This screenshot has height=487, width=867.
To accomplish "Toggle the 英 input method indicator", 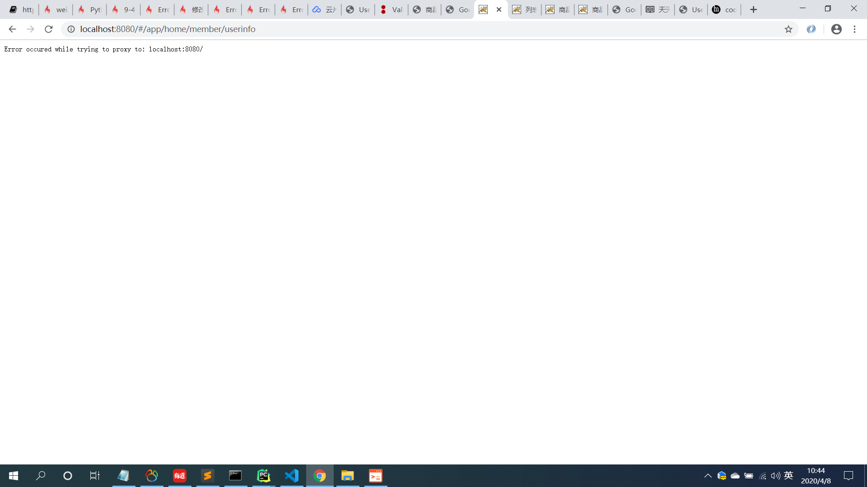I will [788, 475].
